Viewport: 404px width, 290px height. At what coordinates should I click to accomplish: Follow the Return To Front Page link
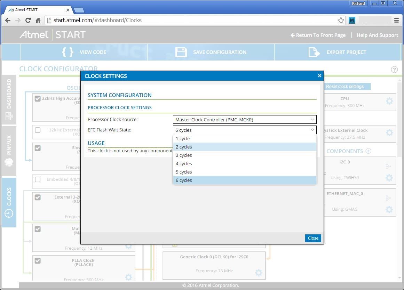click(318, 35)
